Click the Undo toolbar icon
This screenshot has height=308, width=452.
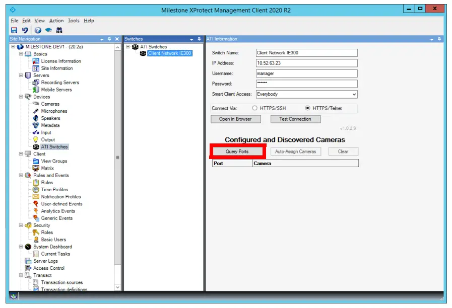(x=25, y=30)
